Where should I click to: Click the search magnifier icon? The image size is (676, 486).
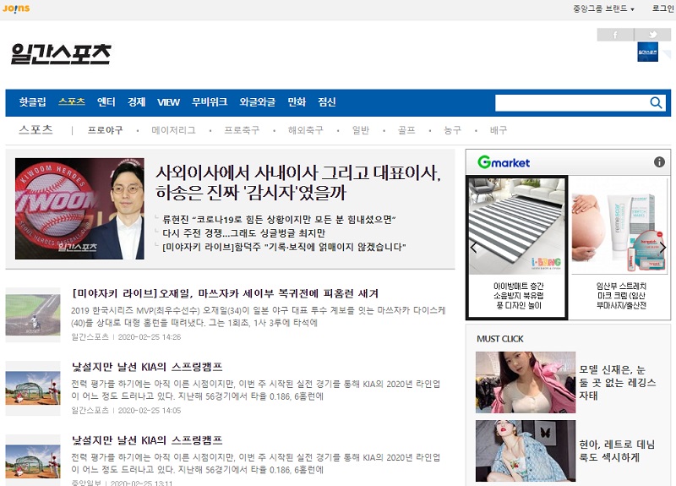[x=656, y=102]
